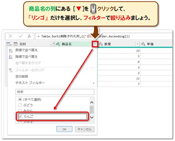
Task: Check the みかん checkbox
Action: (x=20, y=110)
